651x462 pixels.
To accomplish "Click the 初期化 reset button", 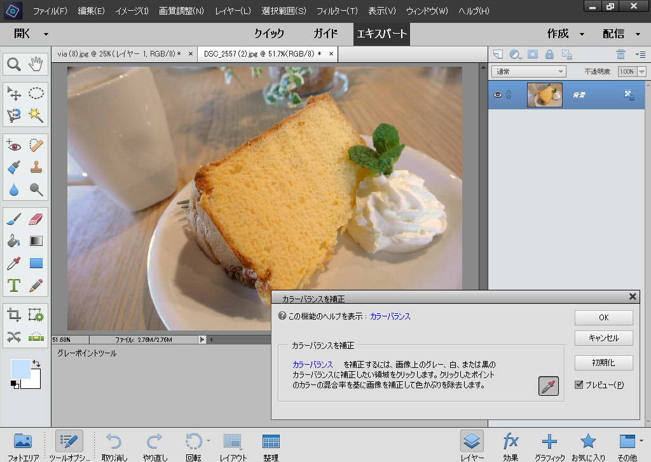I will tap(604, 363).
